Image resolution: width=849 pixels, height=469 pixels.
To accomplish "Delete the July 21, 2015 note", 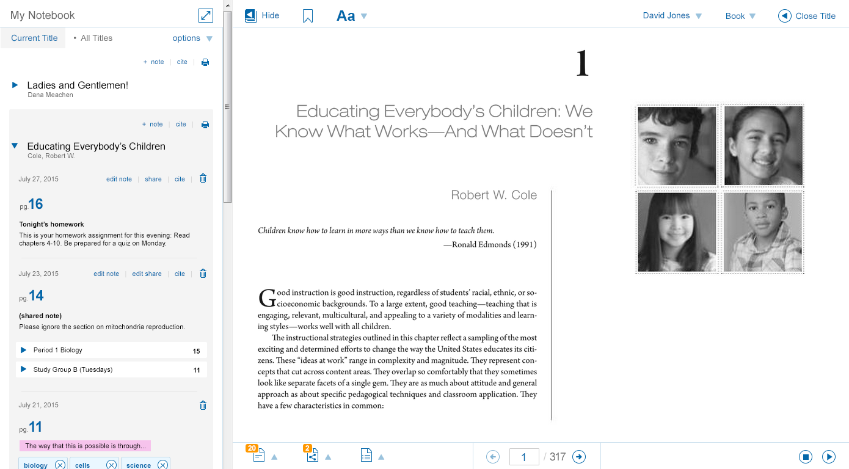I will 202,405.
